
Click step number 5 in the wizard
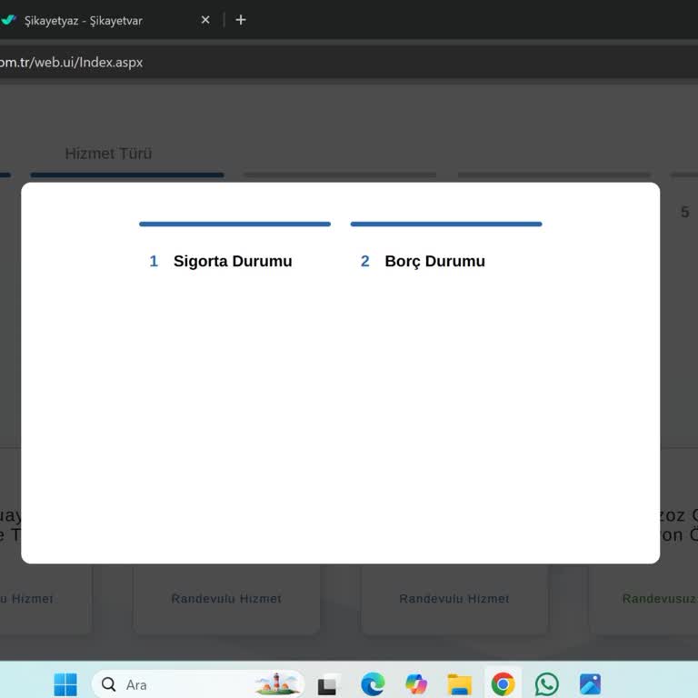pyautogui.click(x=684, y=212)
